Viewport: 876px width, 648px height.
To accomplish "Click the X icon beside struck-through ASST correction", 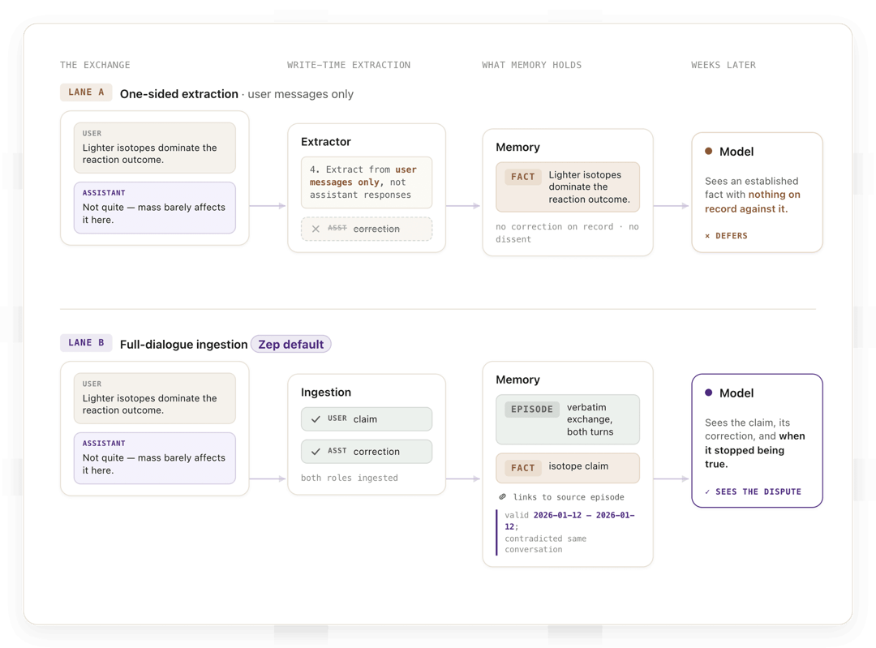I will (316, 229).
